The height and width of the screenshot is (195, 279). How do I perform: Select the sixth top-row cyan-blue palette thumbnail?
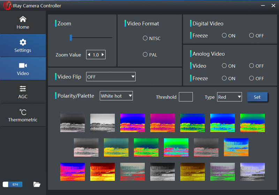[223, 123]
